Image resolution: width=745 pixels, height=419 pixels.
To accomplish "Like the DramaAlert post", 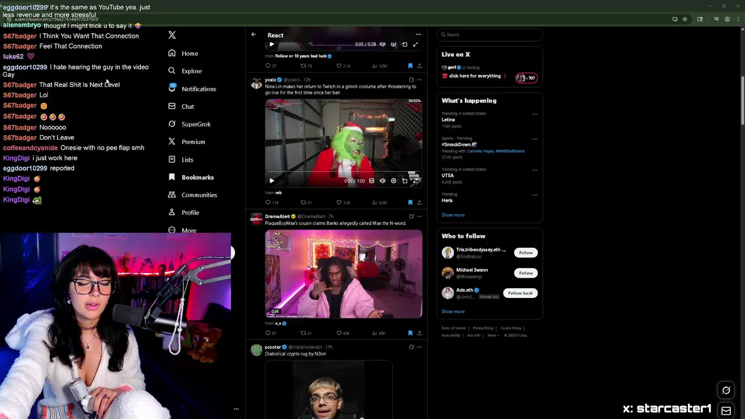I will click(343, 333).
